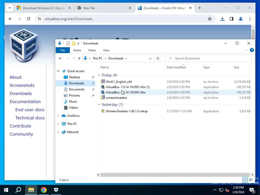This screenshot has width=260, height=195.
Task: Go back in File Explorer
Action: tap(60, 58)
